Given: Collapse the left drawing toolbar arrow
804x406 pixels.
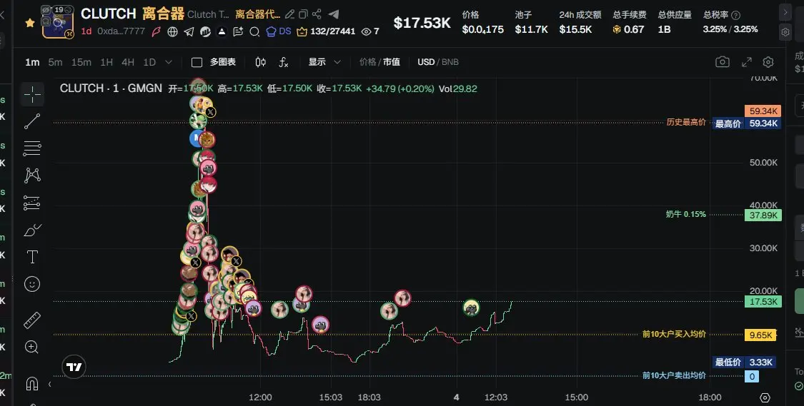Looking at the screenshot, I should pos(50,384).
